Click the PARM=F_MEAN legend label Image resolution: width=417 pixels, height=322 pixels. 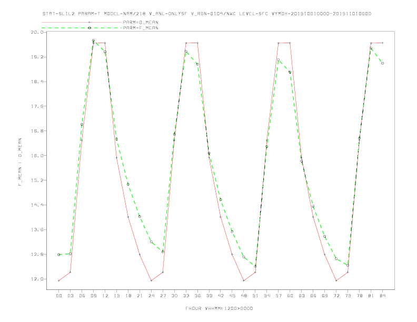(141, 28)
